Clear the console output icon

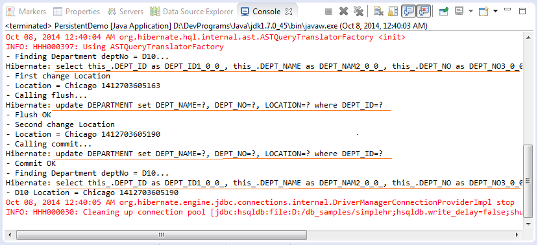click(378, 12)
